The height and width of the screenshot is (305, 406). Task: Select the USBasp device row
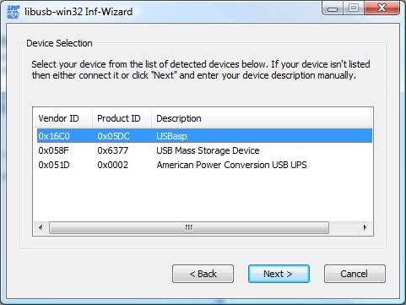pyautogui.click(x=204, y=136)
